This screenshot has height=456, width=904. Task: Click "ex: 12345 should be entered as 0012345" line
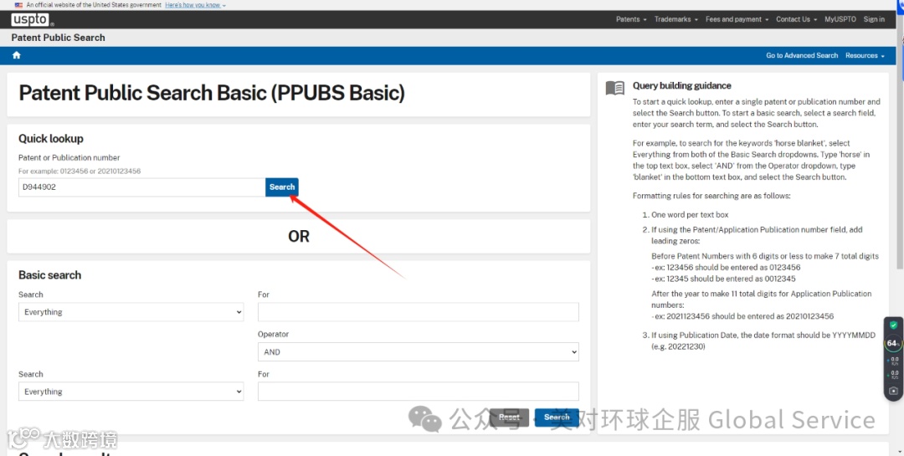(723, 279)
